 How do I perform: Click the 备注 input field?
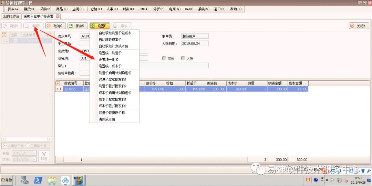click(144, 66)
